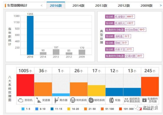
Task: Click the gray 2009 bar
Action: 82,52
